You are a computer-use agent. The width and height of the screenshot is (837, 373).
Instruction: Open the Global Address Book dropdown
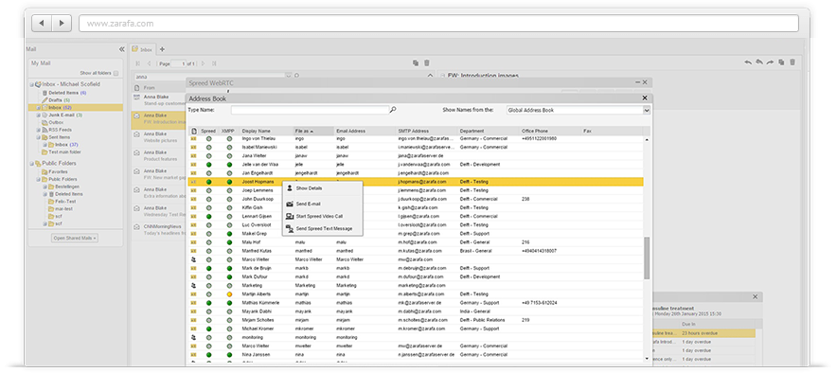tap(647, 111)
